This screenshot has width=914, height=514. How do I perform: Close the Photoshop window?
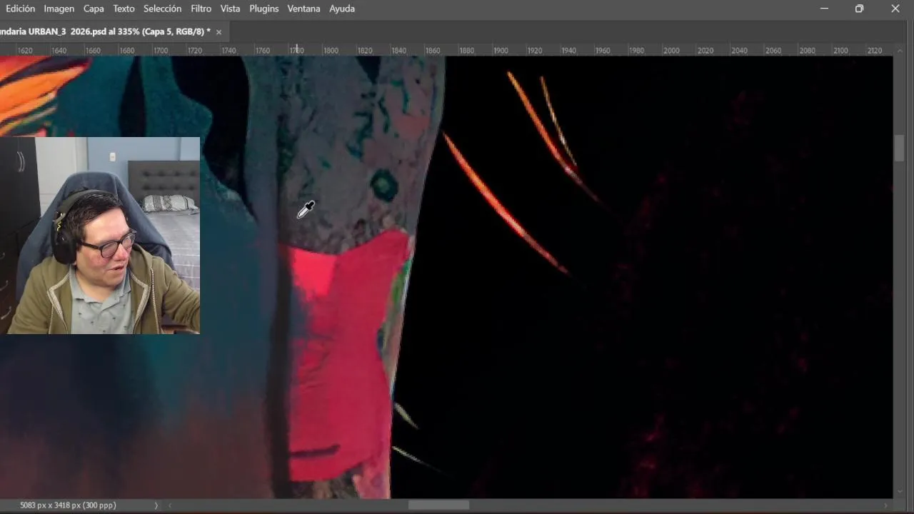click(x=895, y=9)
